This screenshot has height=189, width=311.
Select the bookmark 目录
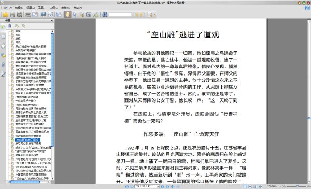[x=18, y=42]
